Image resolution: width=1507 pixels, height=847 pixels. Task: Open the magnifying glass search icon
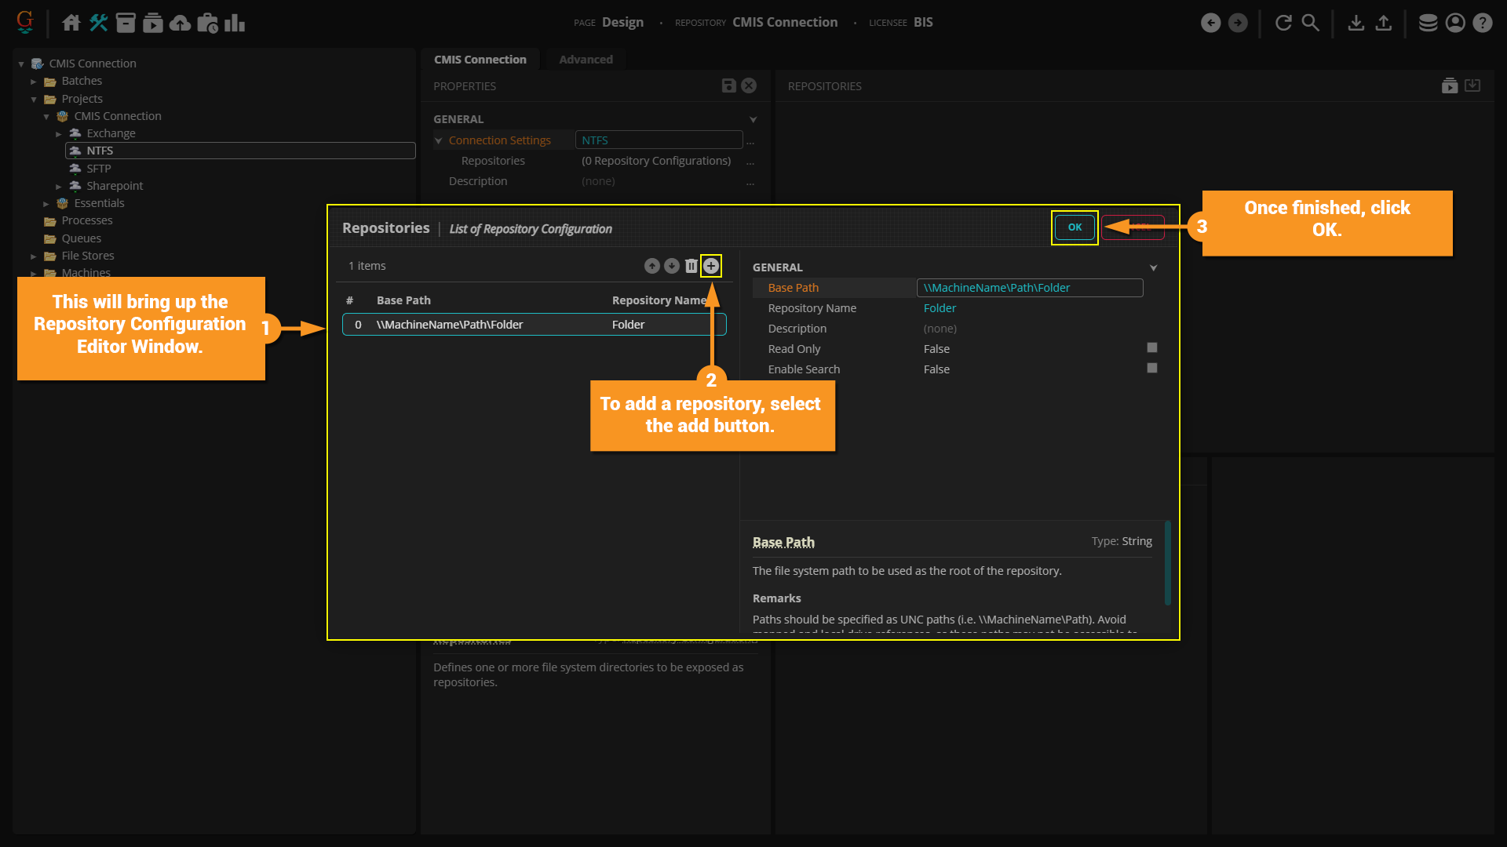pyautogui.click(x=1311, y=23)
